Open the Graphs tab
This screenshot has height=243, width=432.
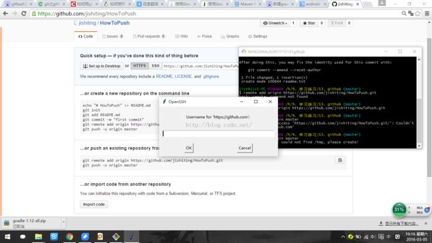230,36
